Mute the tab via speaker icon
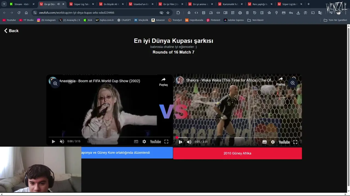The height and width of the screenshot is (196, 350). [x=58, y=4]
